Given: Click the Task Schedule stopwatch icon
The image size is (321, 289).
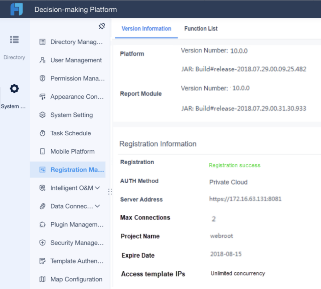Looking at the screenshot, I should tap(42, 133).
